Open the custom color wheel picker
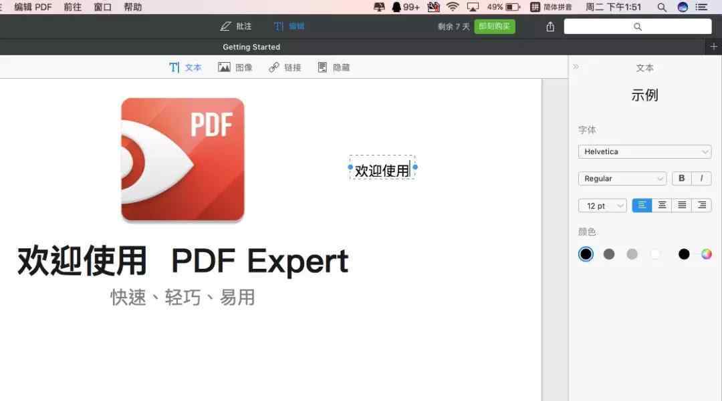Viewport: 722px width, 401px height. point(707,254)
